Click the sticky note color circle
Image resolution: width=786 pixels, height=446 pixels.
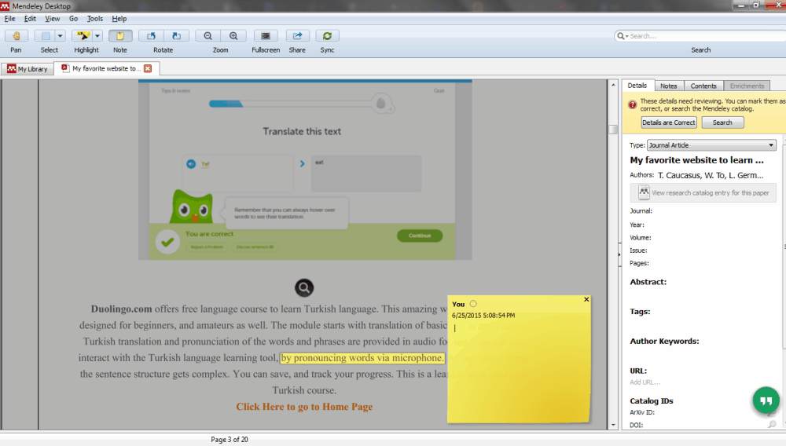[473, 304]
